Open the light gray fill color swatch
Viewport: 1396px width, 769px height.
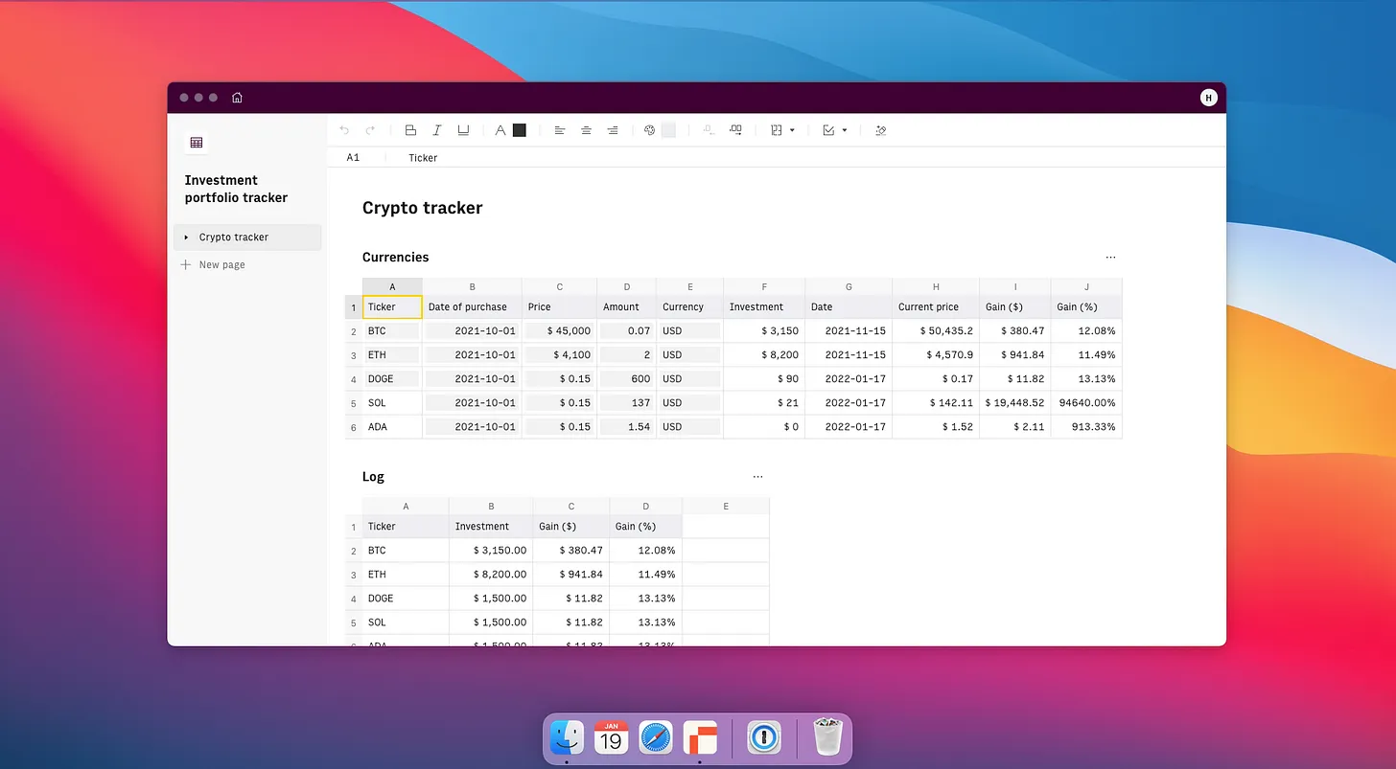[669, 130]
